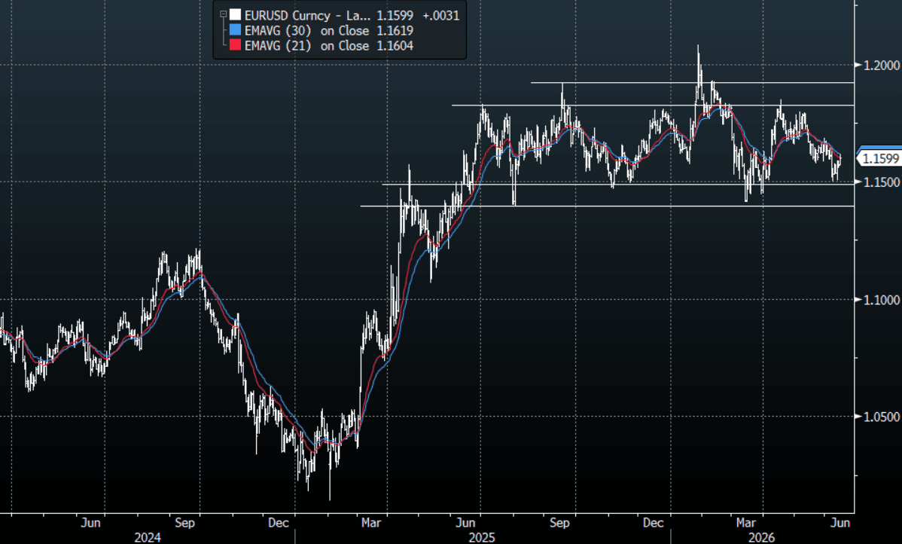The width and height of the screenshot is (902, 544).
Task: Click the 1.0500 price axis label
Action: coord(881,416)
